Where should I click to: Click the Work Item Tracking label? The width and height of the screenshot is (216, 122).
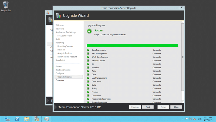pyautogui.click(x=100, y=57)
